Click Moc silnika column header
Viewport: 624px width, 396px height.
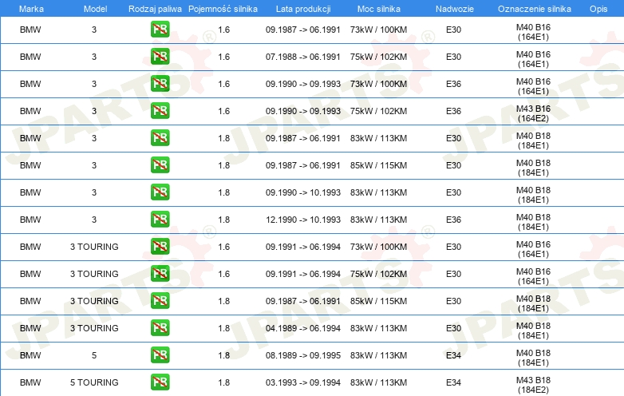[x=379, y=9]
